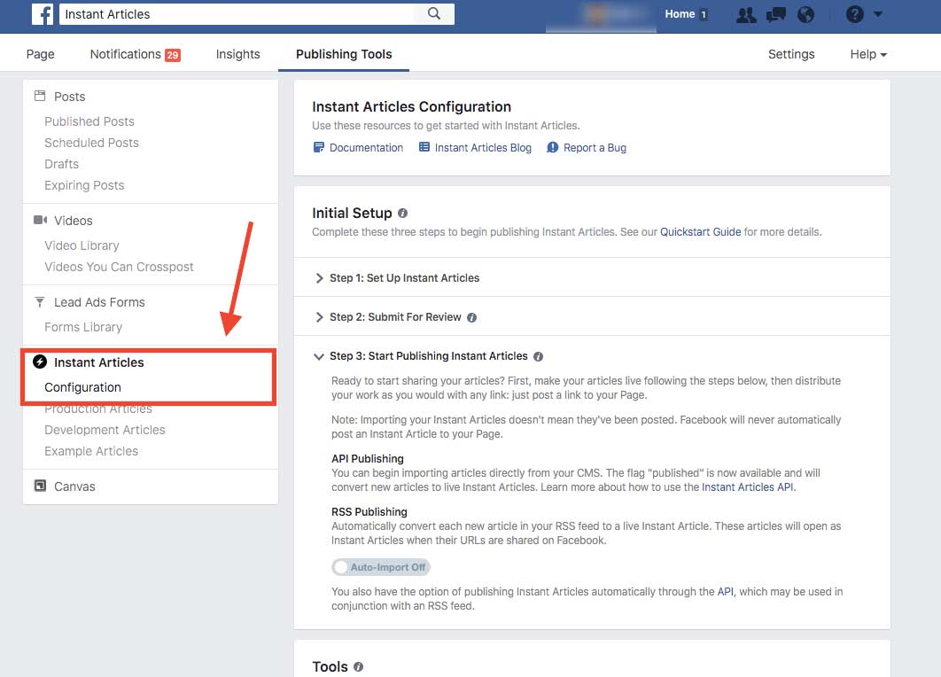
Task: Click the Lead Ads Forms funnel icon
Action: coord(40,302)
